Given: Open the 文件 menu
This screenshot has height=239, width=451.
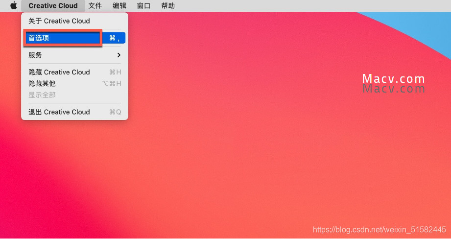Looking at the screenshot, I should pyautogui.click(x=95, y=6).
